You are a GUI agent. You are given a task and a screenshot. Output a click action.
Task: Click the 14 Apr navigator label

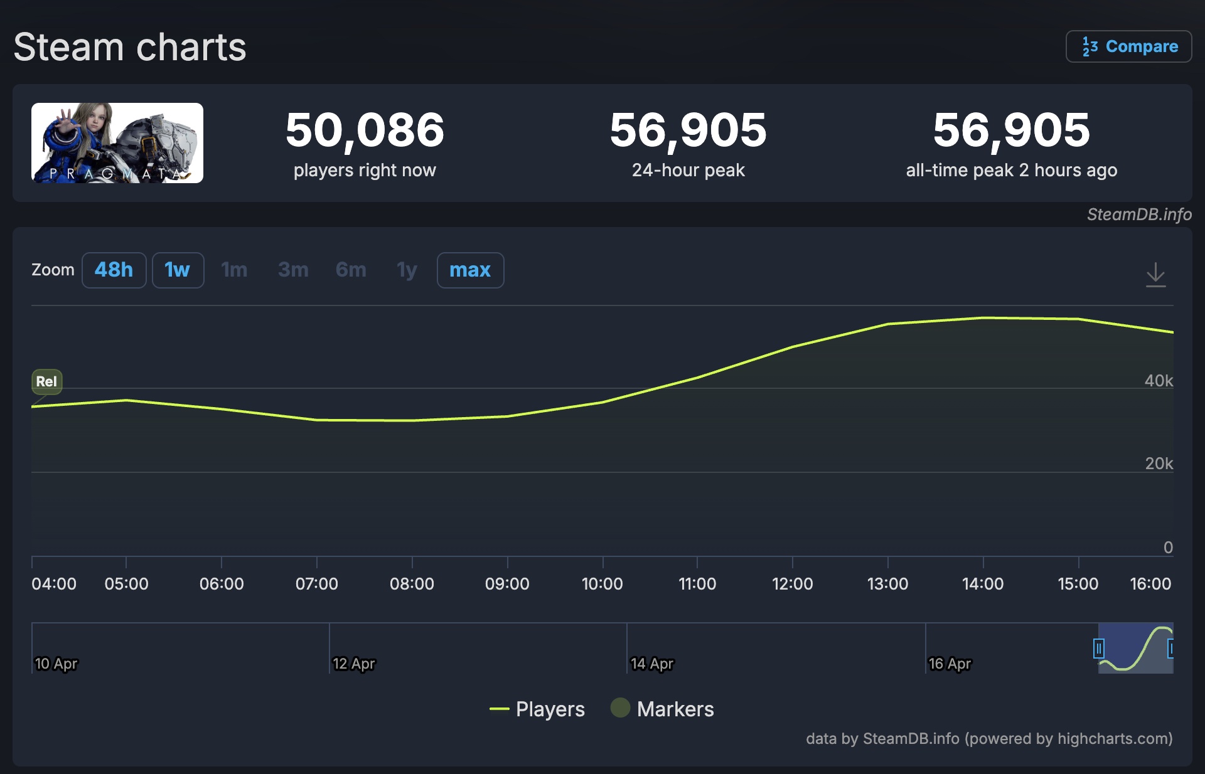tap(652, 664)
